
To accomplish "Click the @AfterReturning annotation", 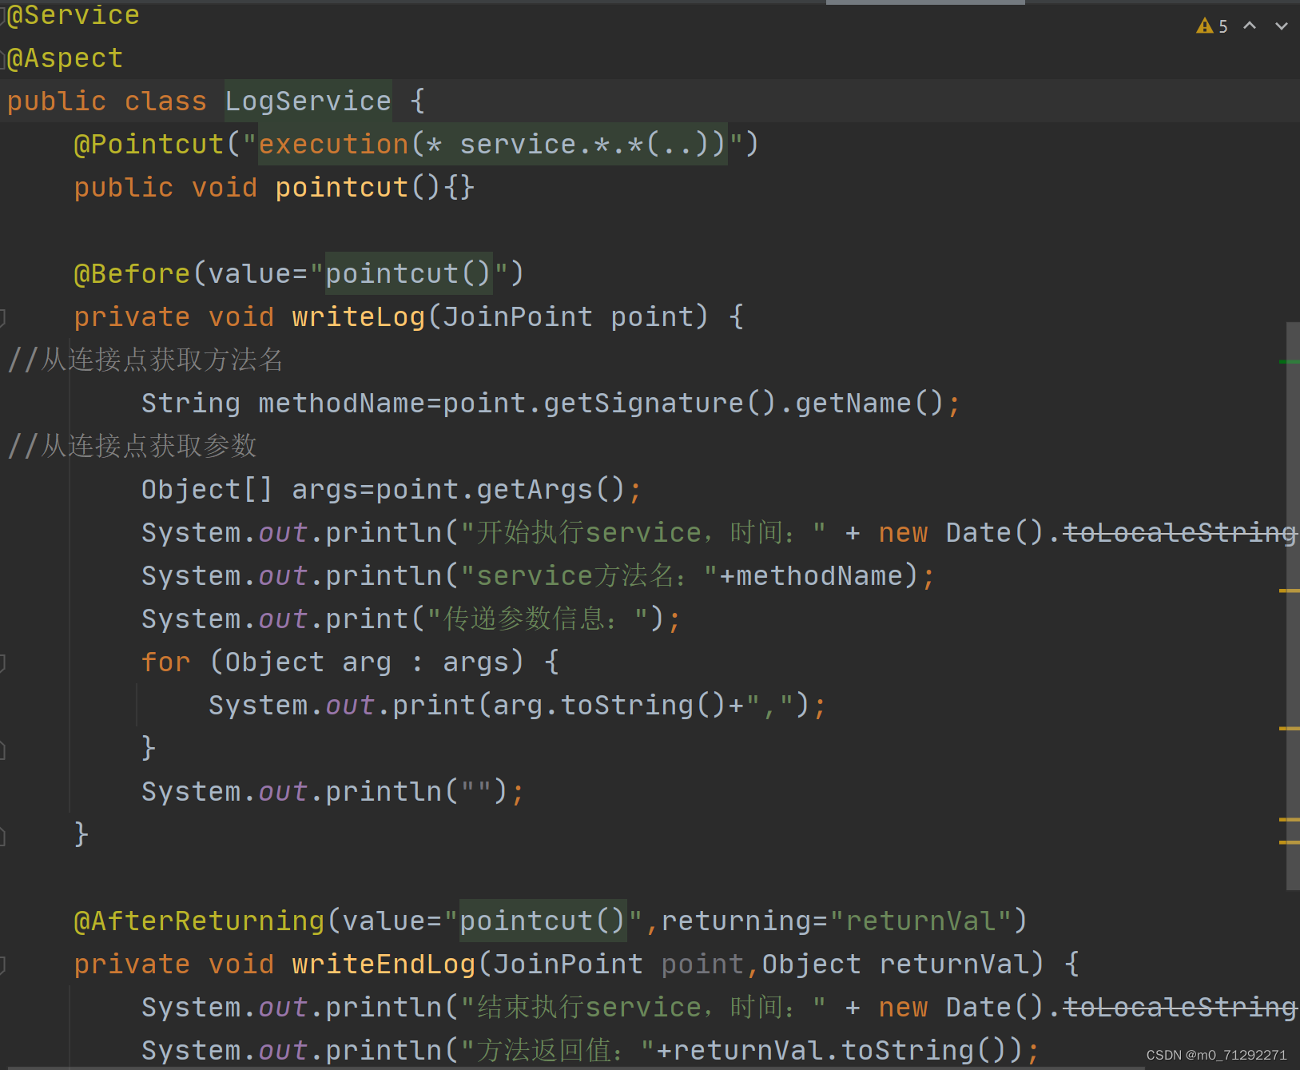I will coord(200,921).
